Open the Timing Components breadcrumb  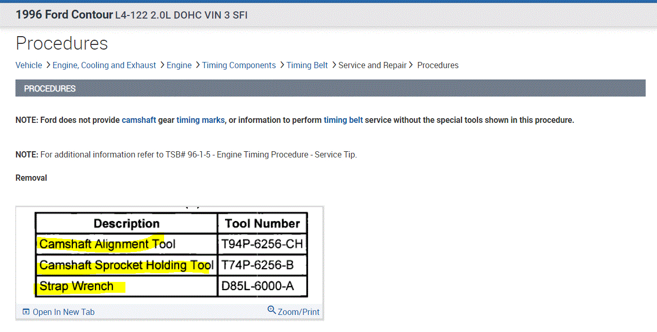click(x=239, y=65)
